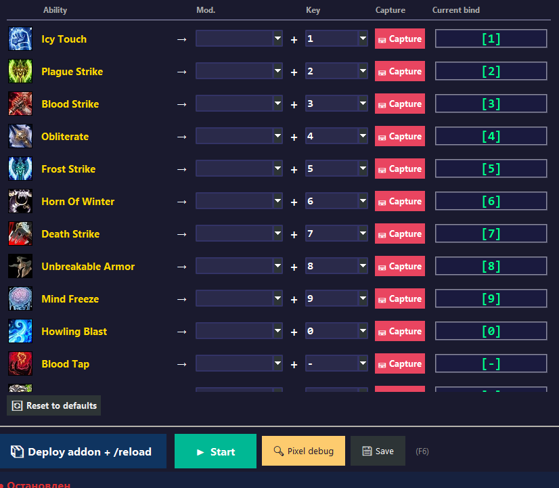
Task: Click the Reset to defaults button
Action: 54,405
